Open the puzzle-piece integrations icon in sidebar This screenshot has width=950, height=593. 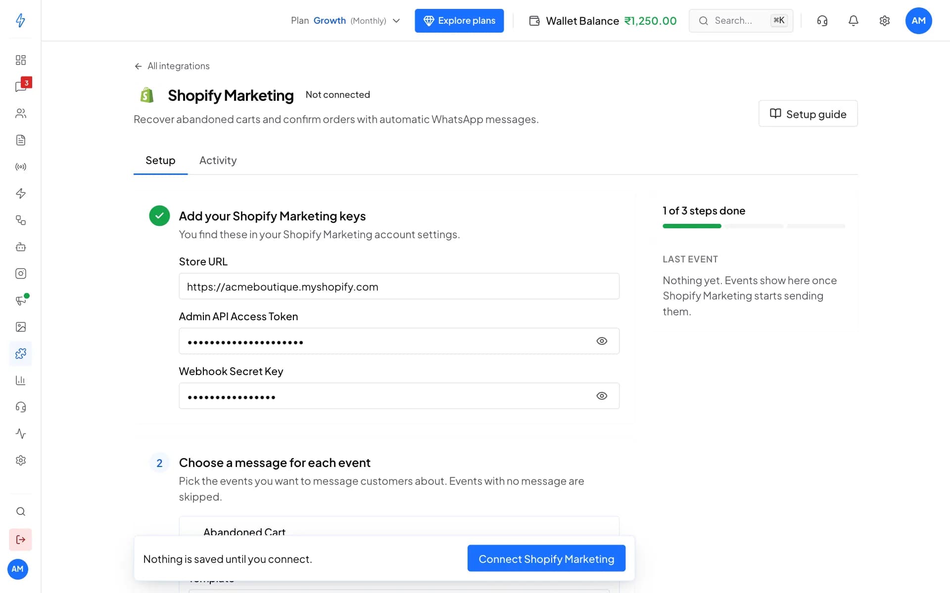pyautogui.click(x=20, y=353)
